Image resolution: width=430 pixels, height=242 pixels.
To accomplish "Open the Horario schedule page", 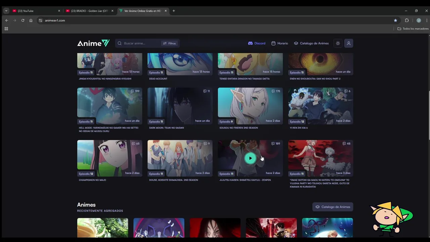I will [x=279, y=43].
